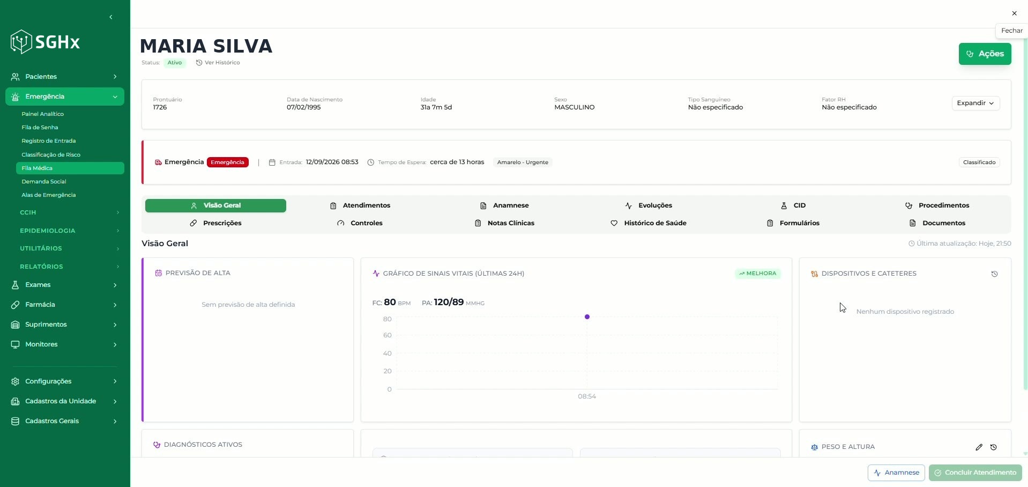
Task: Switch to the Procedimentos tab
Action: click(x=937, y=205)
